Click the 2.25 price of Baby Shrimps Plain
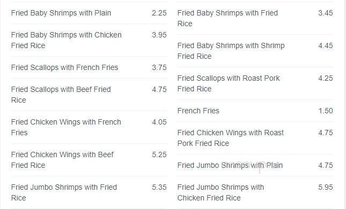 click(x=159, y=13)
